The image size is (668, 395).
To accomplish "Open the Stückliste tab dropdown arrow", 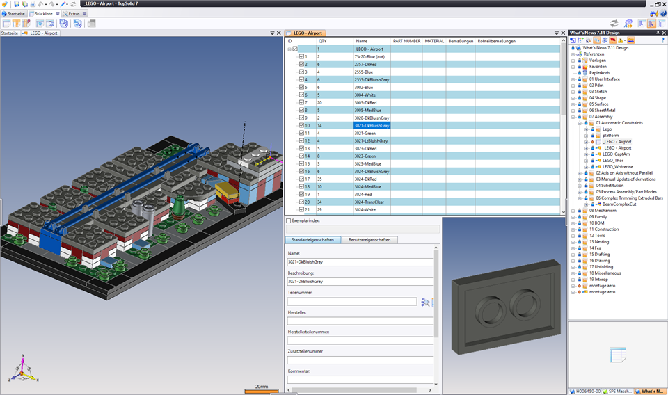I will point(58,14).
